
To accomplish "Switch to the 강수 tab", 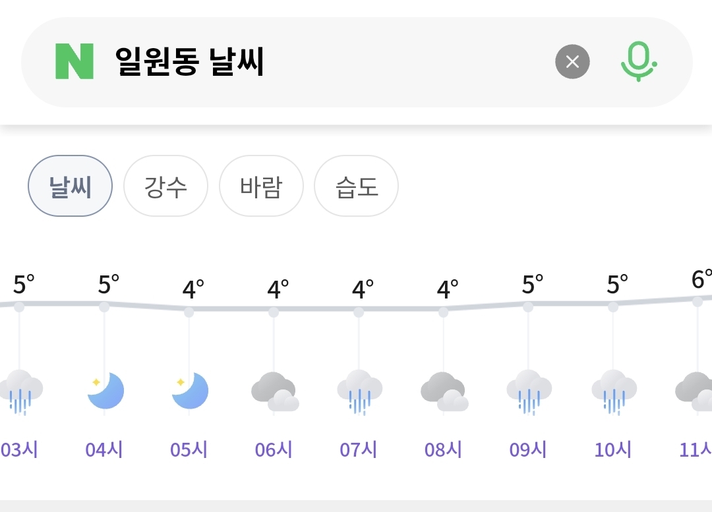I will [165, 186].
